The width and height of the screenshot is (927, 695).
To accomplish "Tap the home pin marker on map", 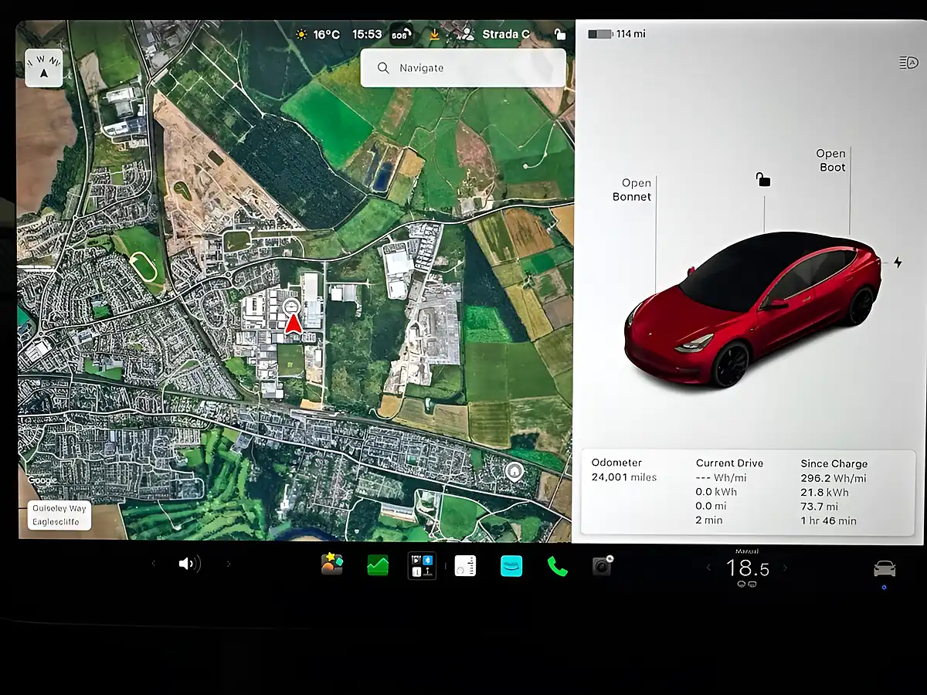I will tap(514, 470).
